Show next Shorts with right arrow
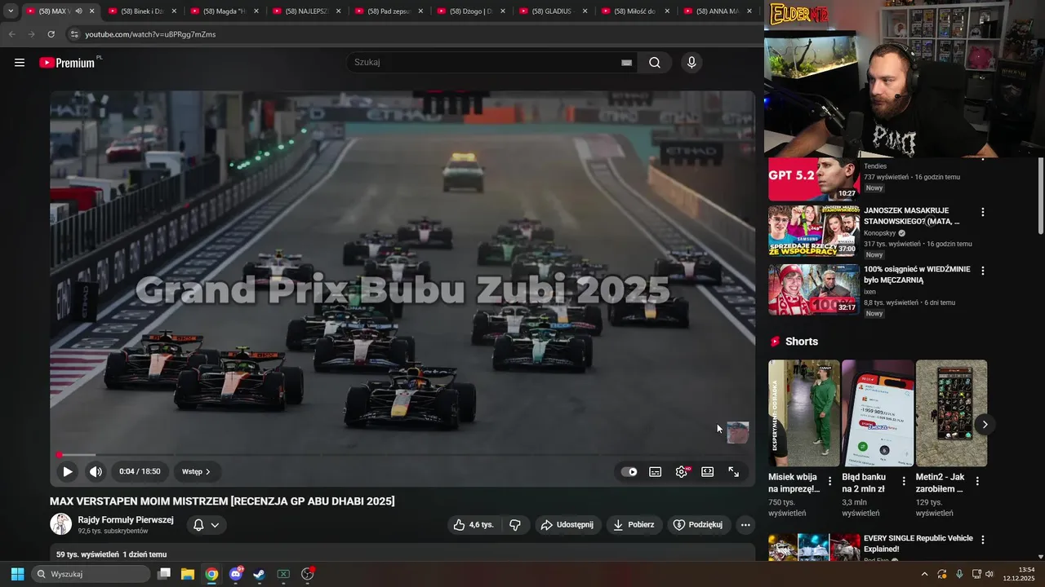 coord(985,424)
